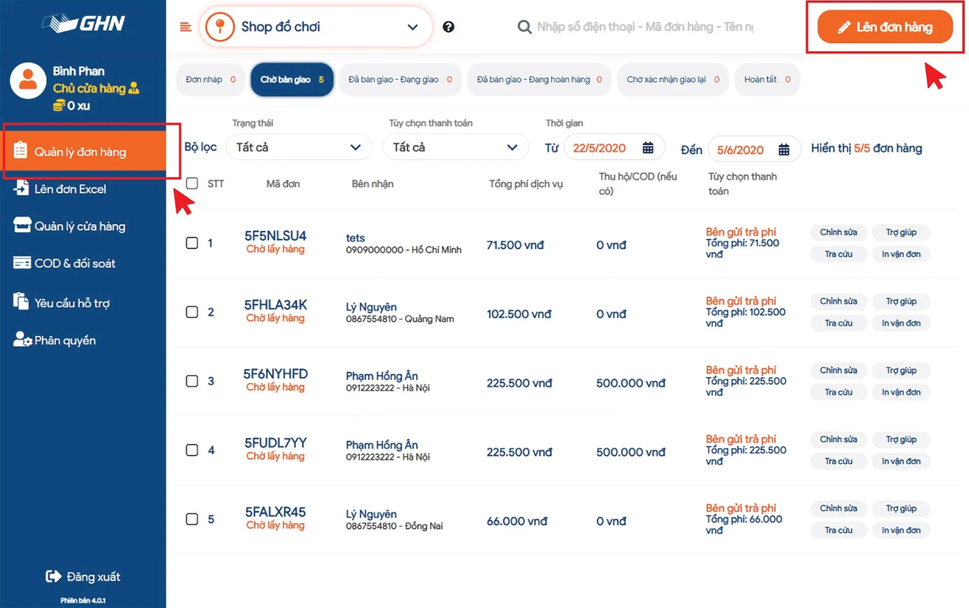The height and width of the screenshot is (608, 969).
Task: Open the Trạng thái filter dropdown
Action: click(x=299, y=147)
